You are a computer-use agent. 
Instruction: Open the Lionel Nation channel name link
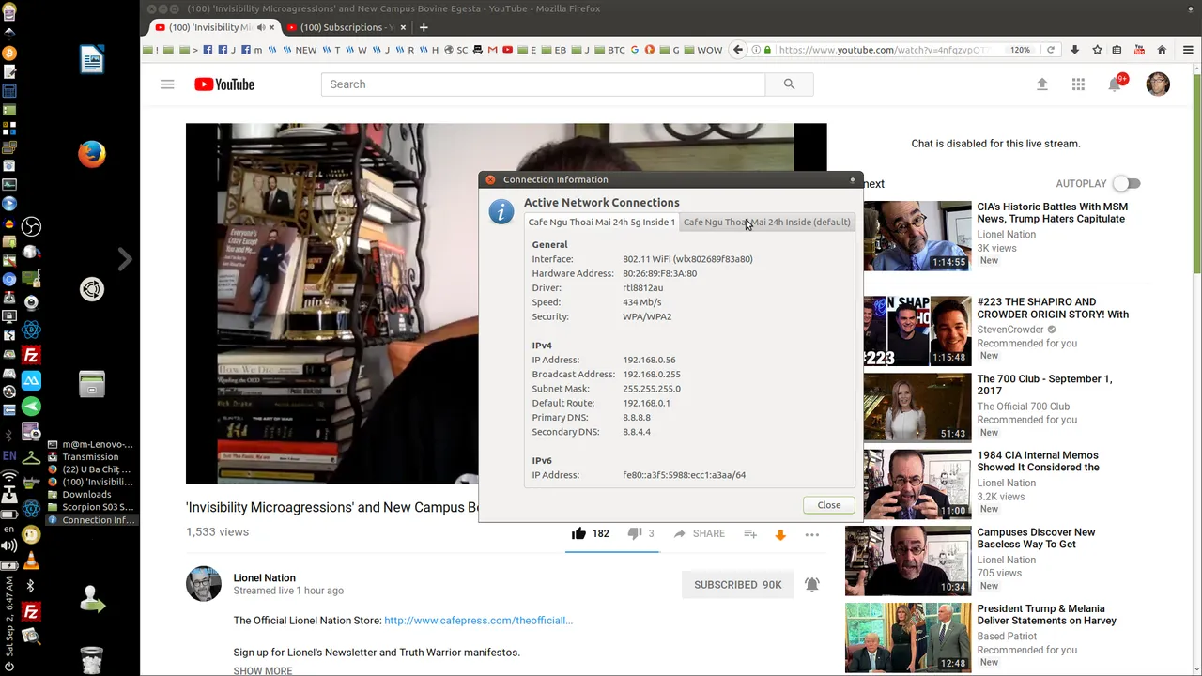tap(264, 577)
